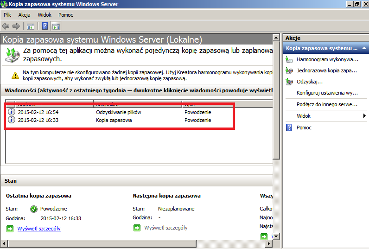This screenshot has height=249, width=369.
Task: Click timestamp 2015-02-12 16:33 in messages list
Action: 38,120
